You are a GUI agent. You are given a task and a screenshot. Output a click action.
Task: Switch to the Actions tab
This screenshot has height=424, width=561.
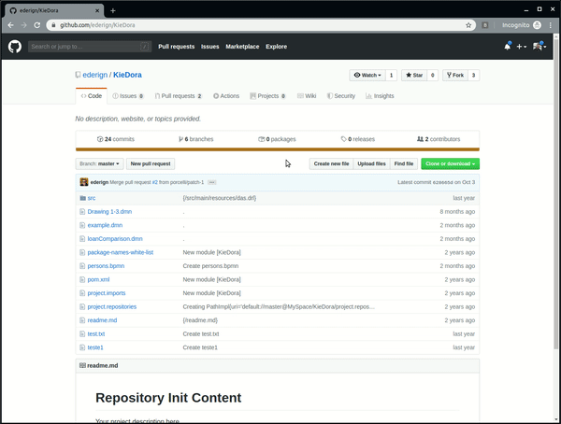coord(226,96)
